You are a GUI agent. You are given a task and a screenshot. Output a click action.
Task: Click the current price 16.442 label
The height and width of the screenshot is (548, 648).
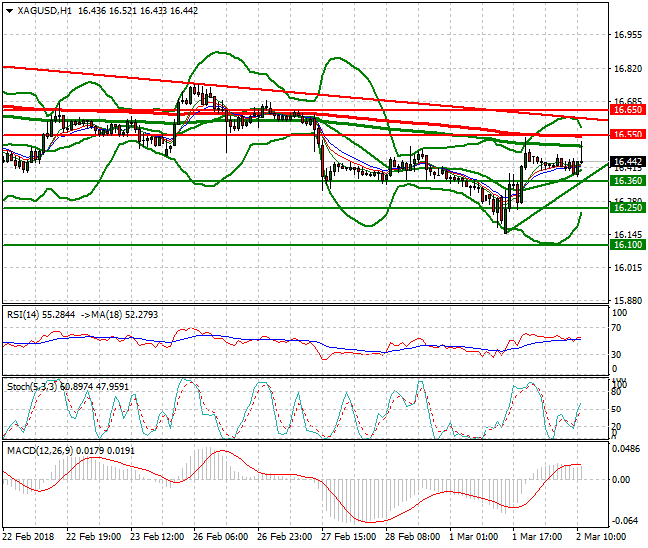click(x=628, y=162)
